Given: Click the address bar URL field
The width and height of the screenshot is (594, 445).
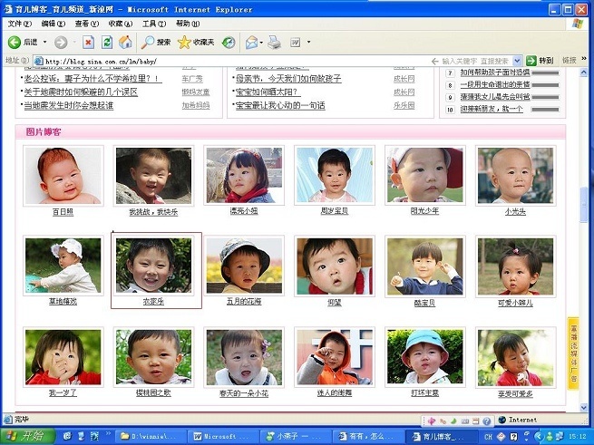Looking at the screenshot, I should coord(227,61).
